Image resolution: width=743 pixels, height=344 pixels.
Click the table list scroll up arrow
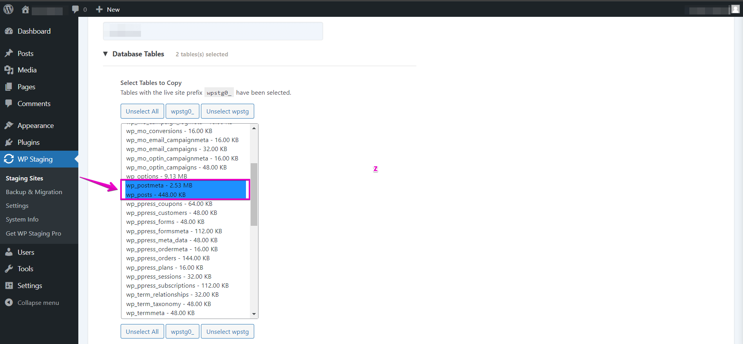254,128
